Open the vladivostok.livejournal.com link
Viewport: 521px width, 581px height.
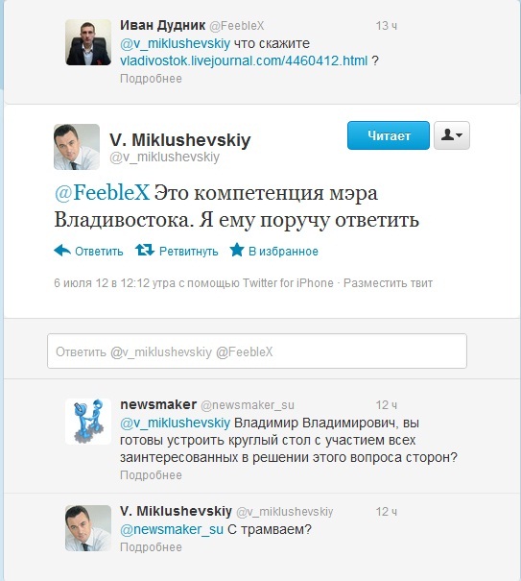244,61
